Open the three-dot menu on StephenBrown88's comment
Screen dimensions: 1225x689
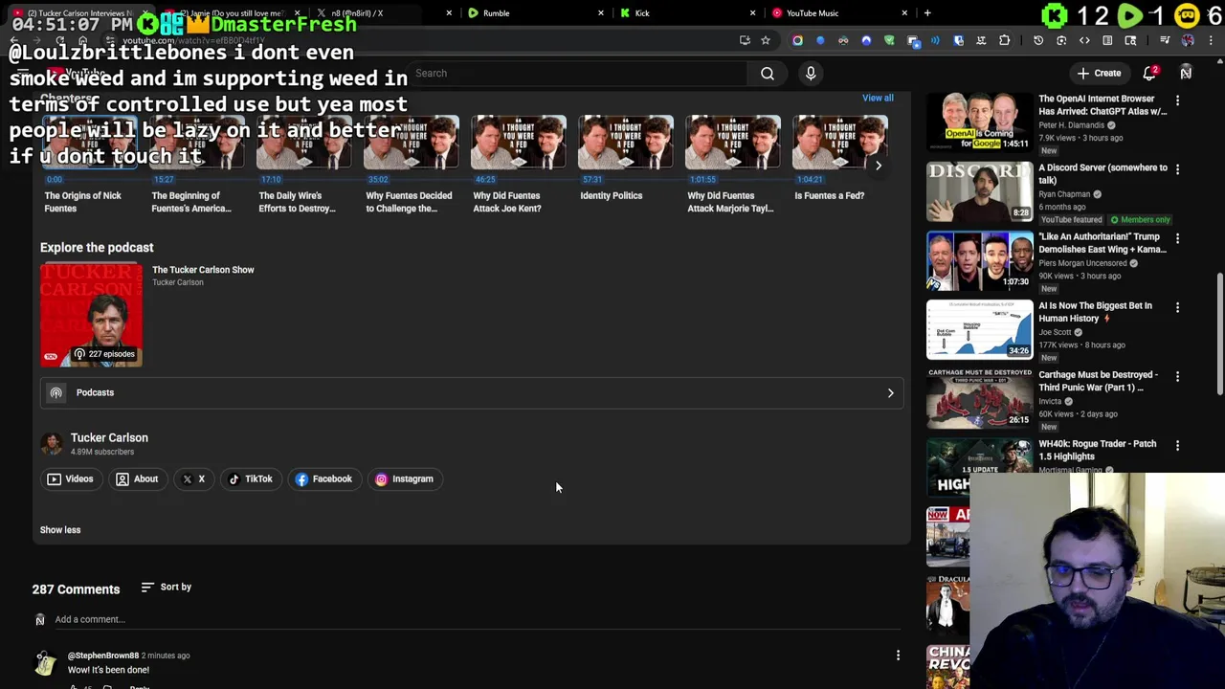[x=898, y=656]
